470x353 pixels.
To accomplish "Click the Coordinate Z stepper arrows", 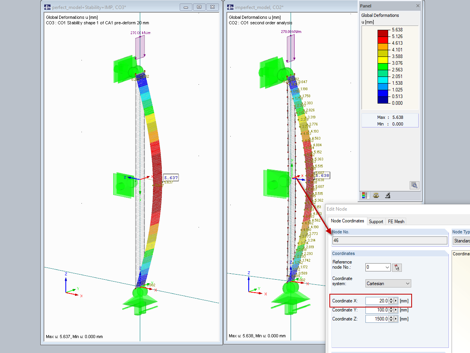I will coord(391,319).
